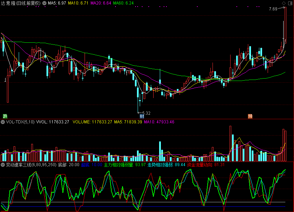Click the MA20: 6.64 label
This screenshot has height=212, width=294.
point(101,3)
